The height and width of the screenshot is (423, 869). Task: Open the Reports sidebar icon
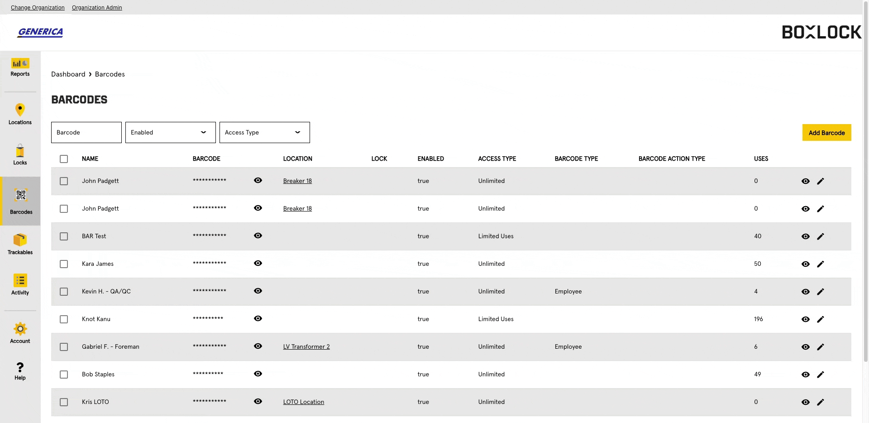[20, 63]
